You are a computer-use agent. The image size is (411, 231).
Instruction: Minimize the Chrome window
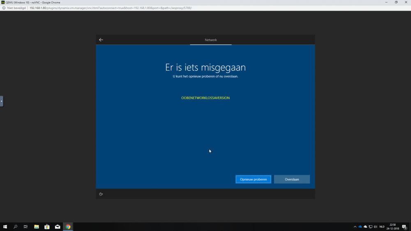[x=386, y=2]
